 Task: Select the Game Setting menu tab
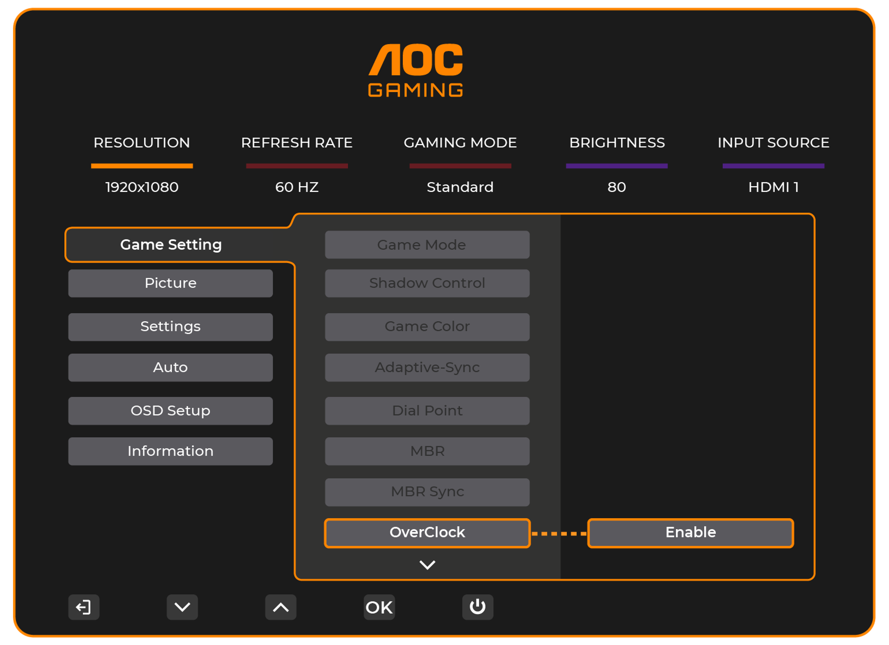171,244
